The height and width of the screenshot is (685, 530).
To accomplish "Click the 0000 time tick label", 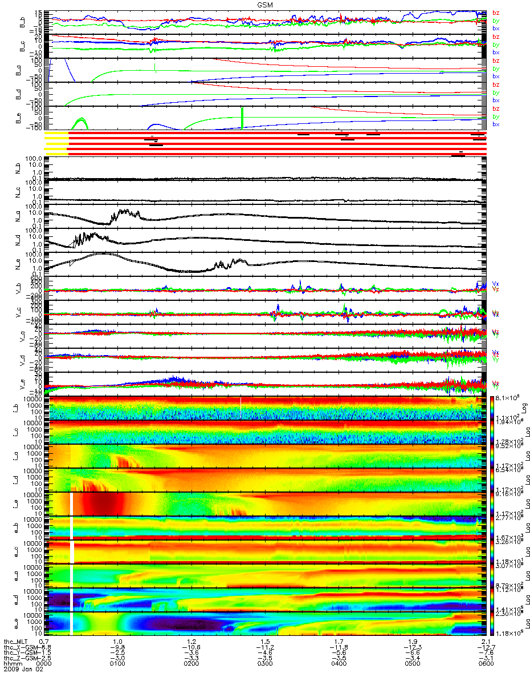I will [x=44, y=664].
